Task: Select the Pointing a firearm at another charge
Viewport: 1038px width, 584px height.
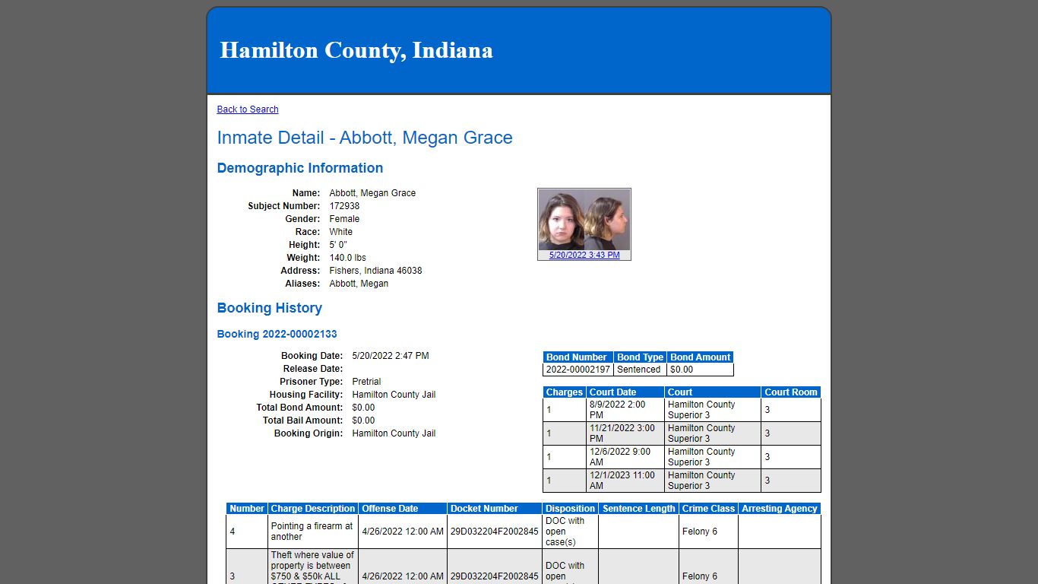Action: point(312,532)
